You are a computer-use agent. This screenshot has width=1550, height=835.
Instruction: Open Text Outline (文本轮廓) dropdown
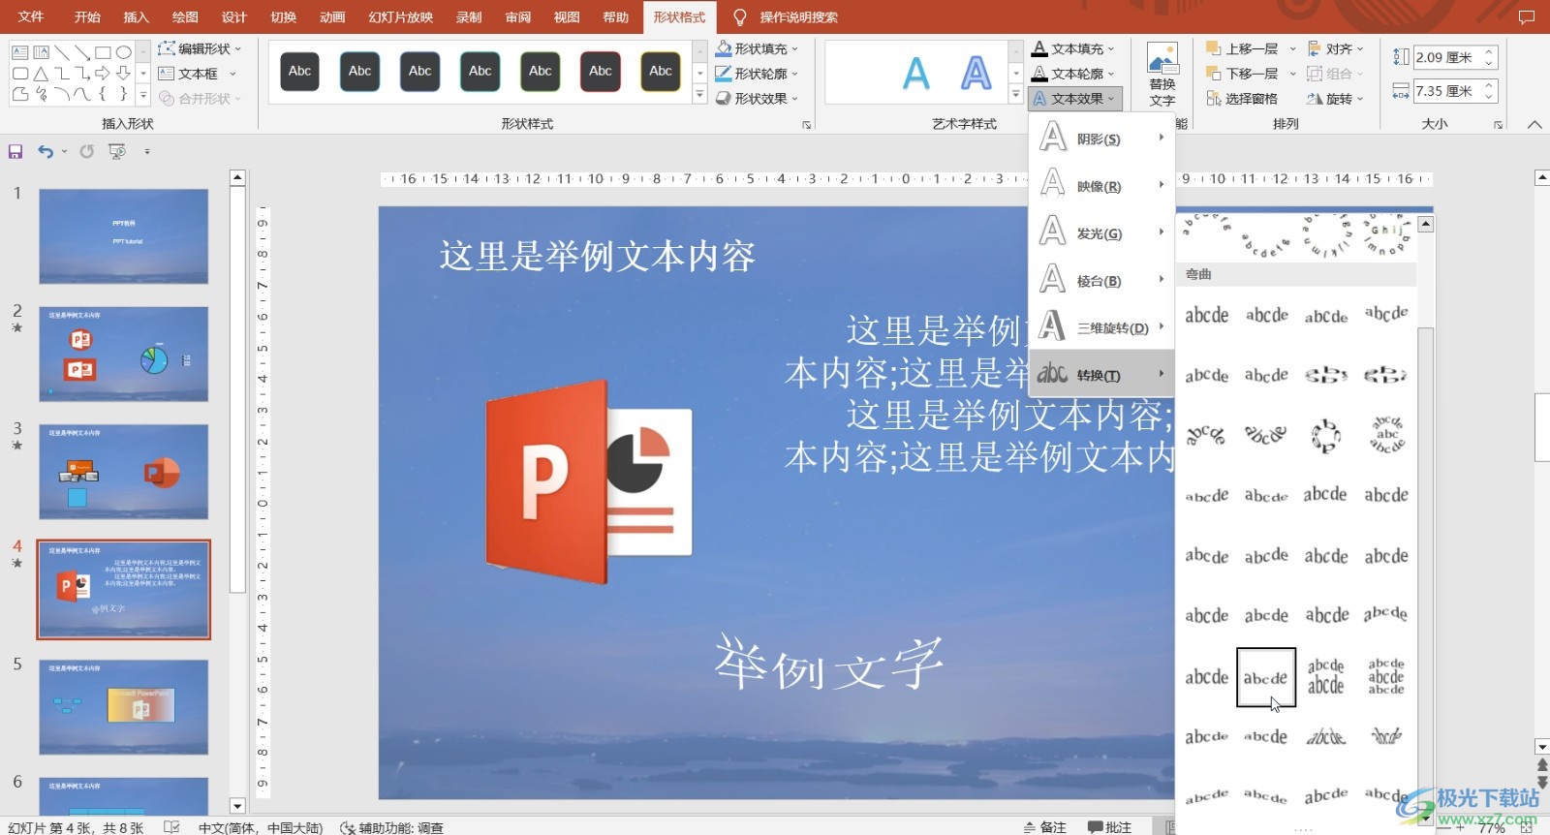(1073, 74)
